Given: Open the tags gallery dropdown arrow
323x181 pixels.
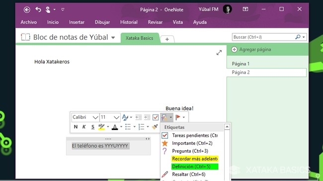Looking at the screenshot, I should click(170, 118).
